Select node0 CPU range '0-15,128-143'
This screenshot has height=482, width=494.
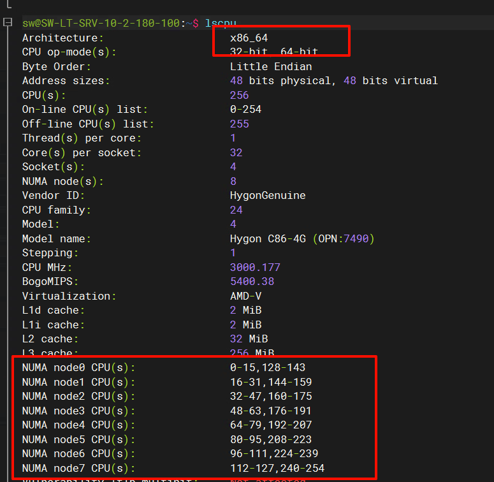pyautogui.click(x=268, y=368)
